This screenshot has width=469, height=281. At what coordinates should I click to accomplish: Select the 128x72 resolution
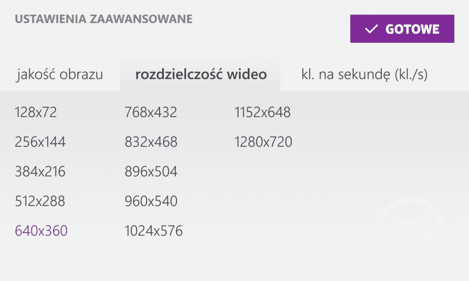point(36,112)
